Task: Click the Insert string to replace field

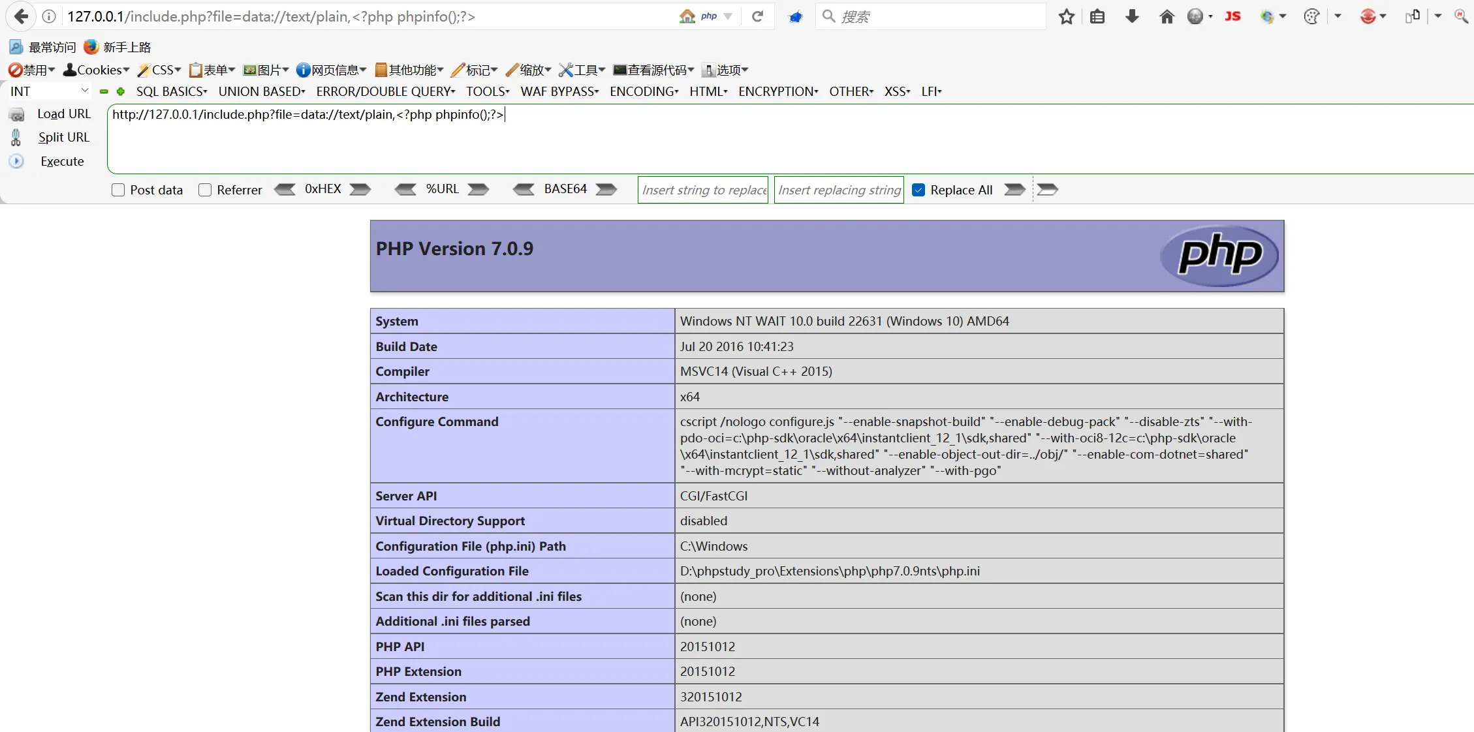Action: pyautogui.click(x=703, y=190)
